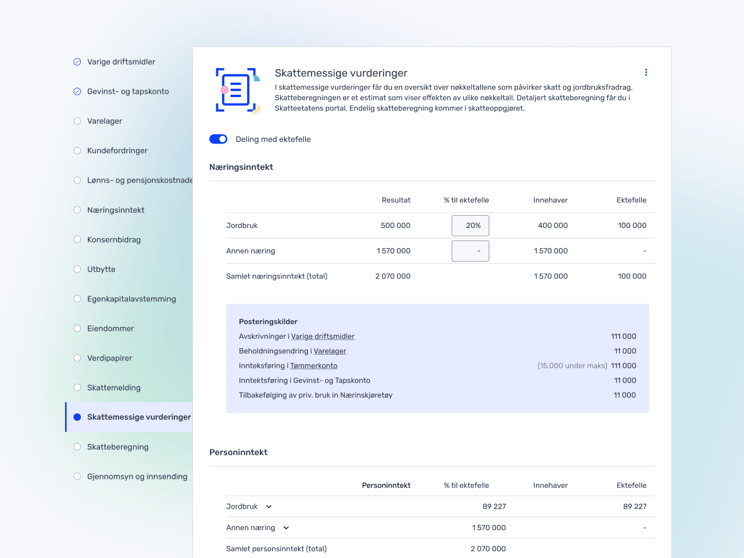
Task: Open the three-dot options menu
Action: coord(646,73)
